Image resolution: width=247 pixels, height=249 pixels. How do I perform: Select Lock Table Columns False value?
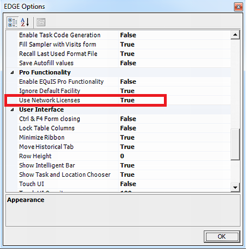coord(174,128)
